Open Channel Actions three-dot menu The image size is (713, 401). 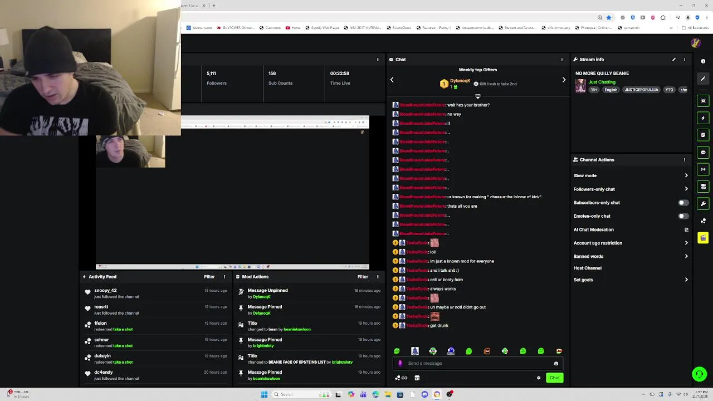tap(685, 160)
